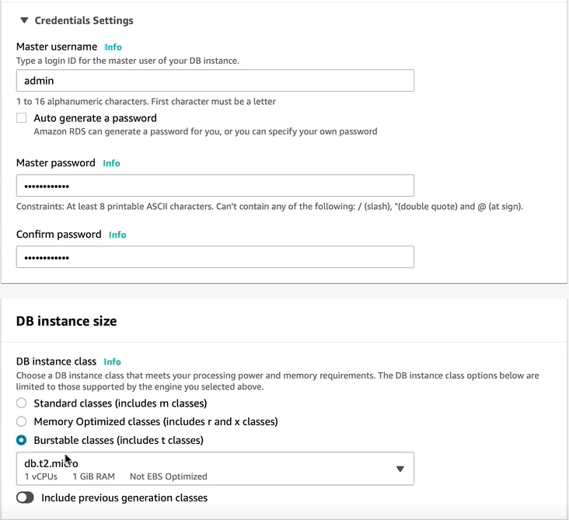Select the Burstable classes radio button
This screenshot has height=520, width=569.
coord(22,441)
